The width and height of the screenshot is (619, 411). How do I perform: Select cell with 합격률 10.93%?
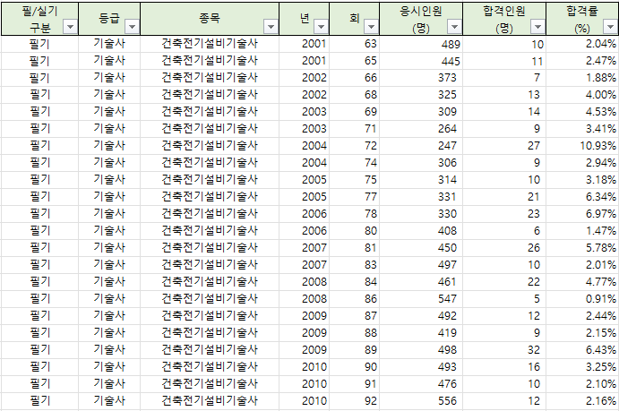point(582,146)
